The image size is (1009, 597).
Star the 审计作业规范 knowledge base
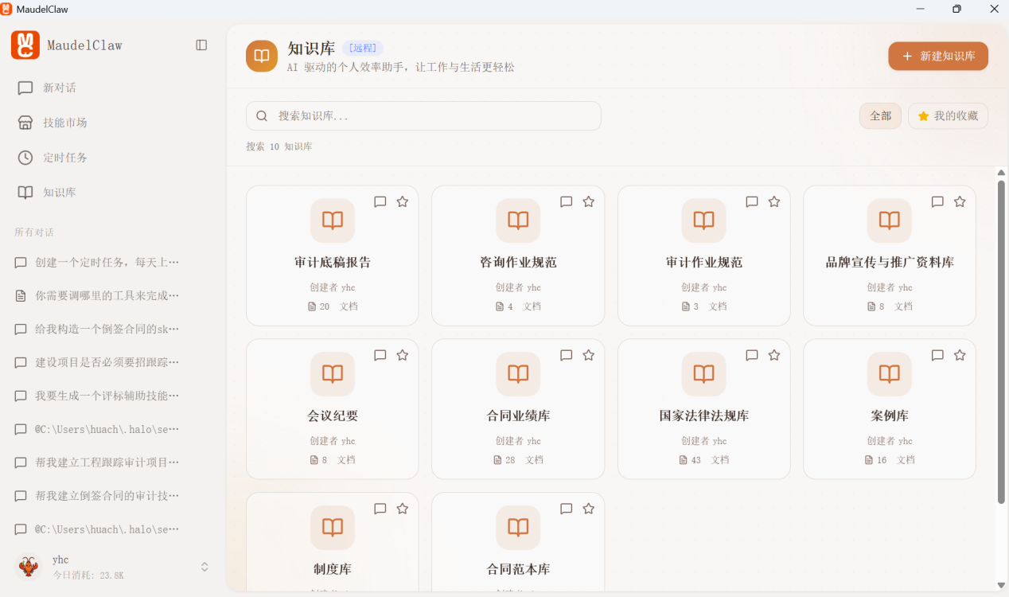[774, 202]
